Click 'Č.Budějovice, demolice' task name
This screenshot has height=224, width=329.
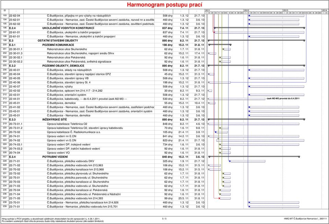(61, 103)
